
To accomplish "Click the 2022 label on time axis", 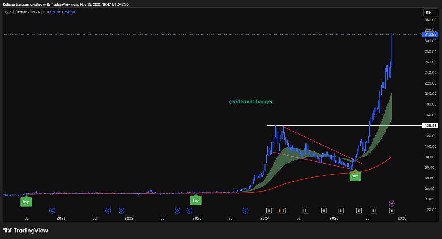I will (x=129, y=218).
